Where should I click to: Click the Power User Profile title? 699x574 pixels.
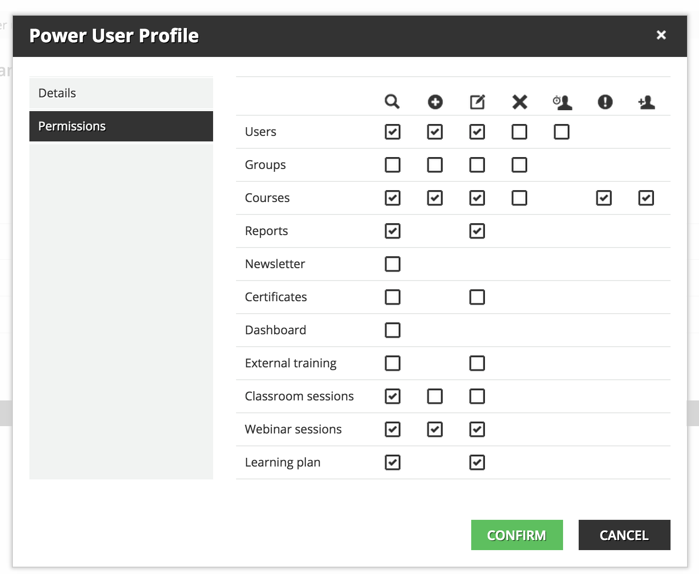(114, 36)
